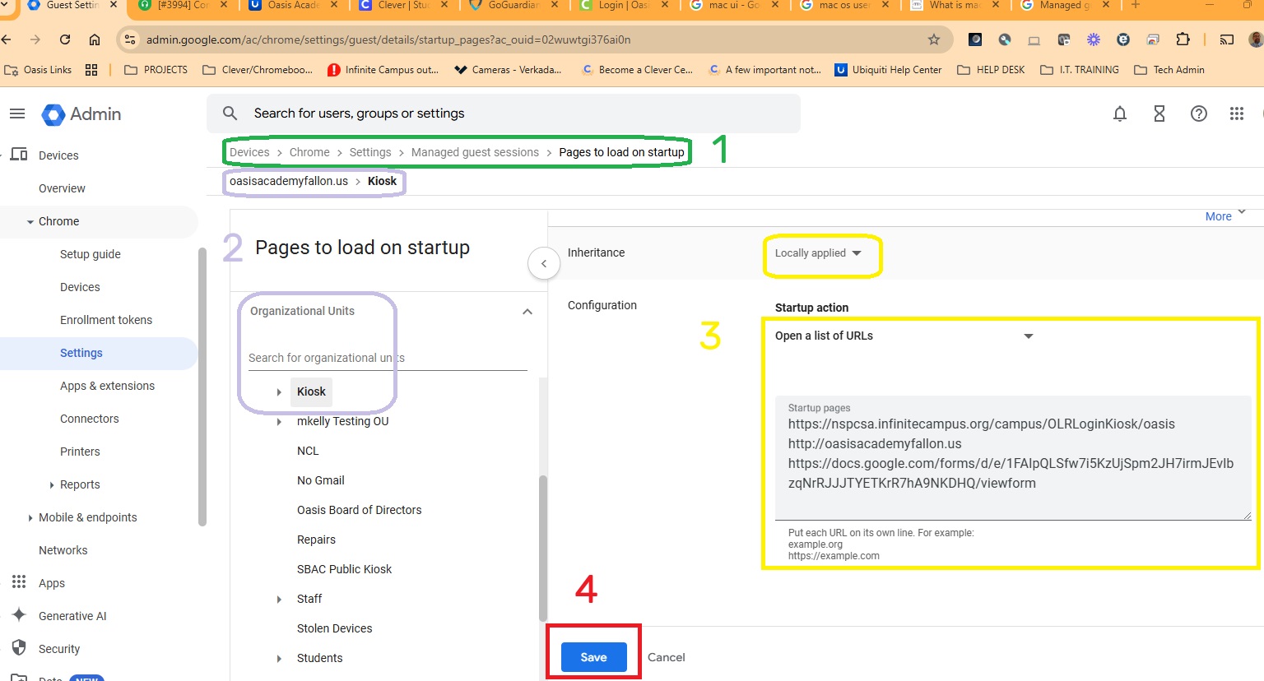This screenshot has width=1264, height=681.
Task: Open the Google apps grid
Action: [x=1237, y=113]
